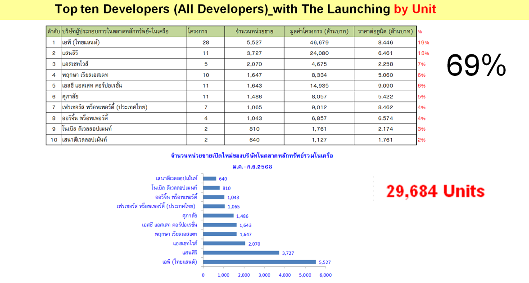Click the chart bar for เอพี (ไทยแลนด์)

pos(259,262)
